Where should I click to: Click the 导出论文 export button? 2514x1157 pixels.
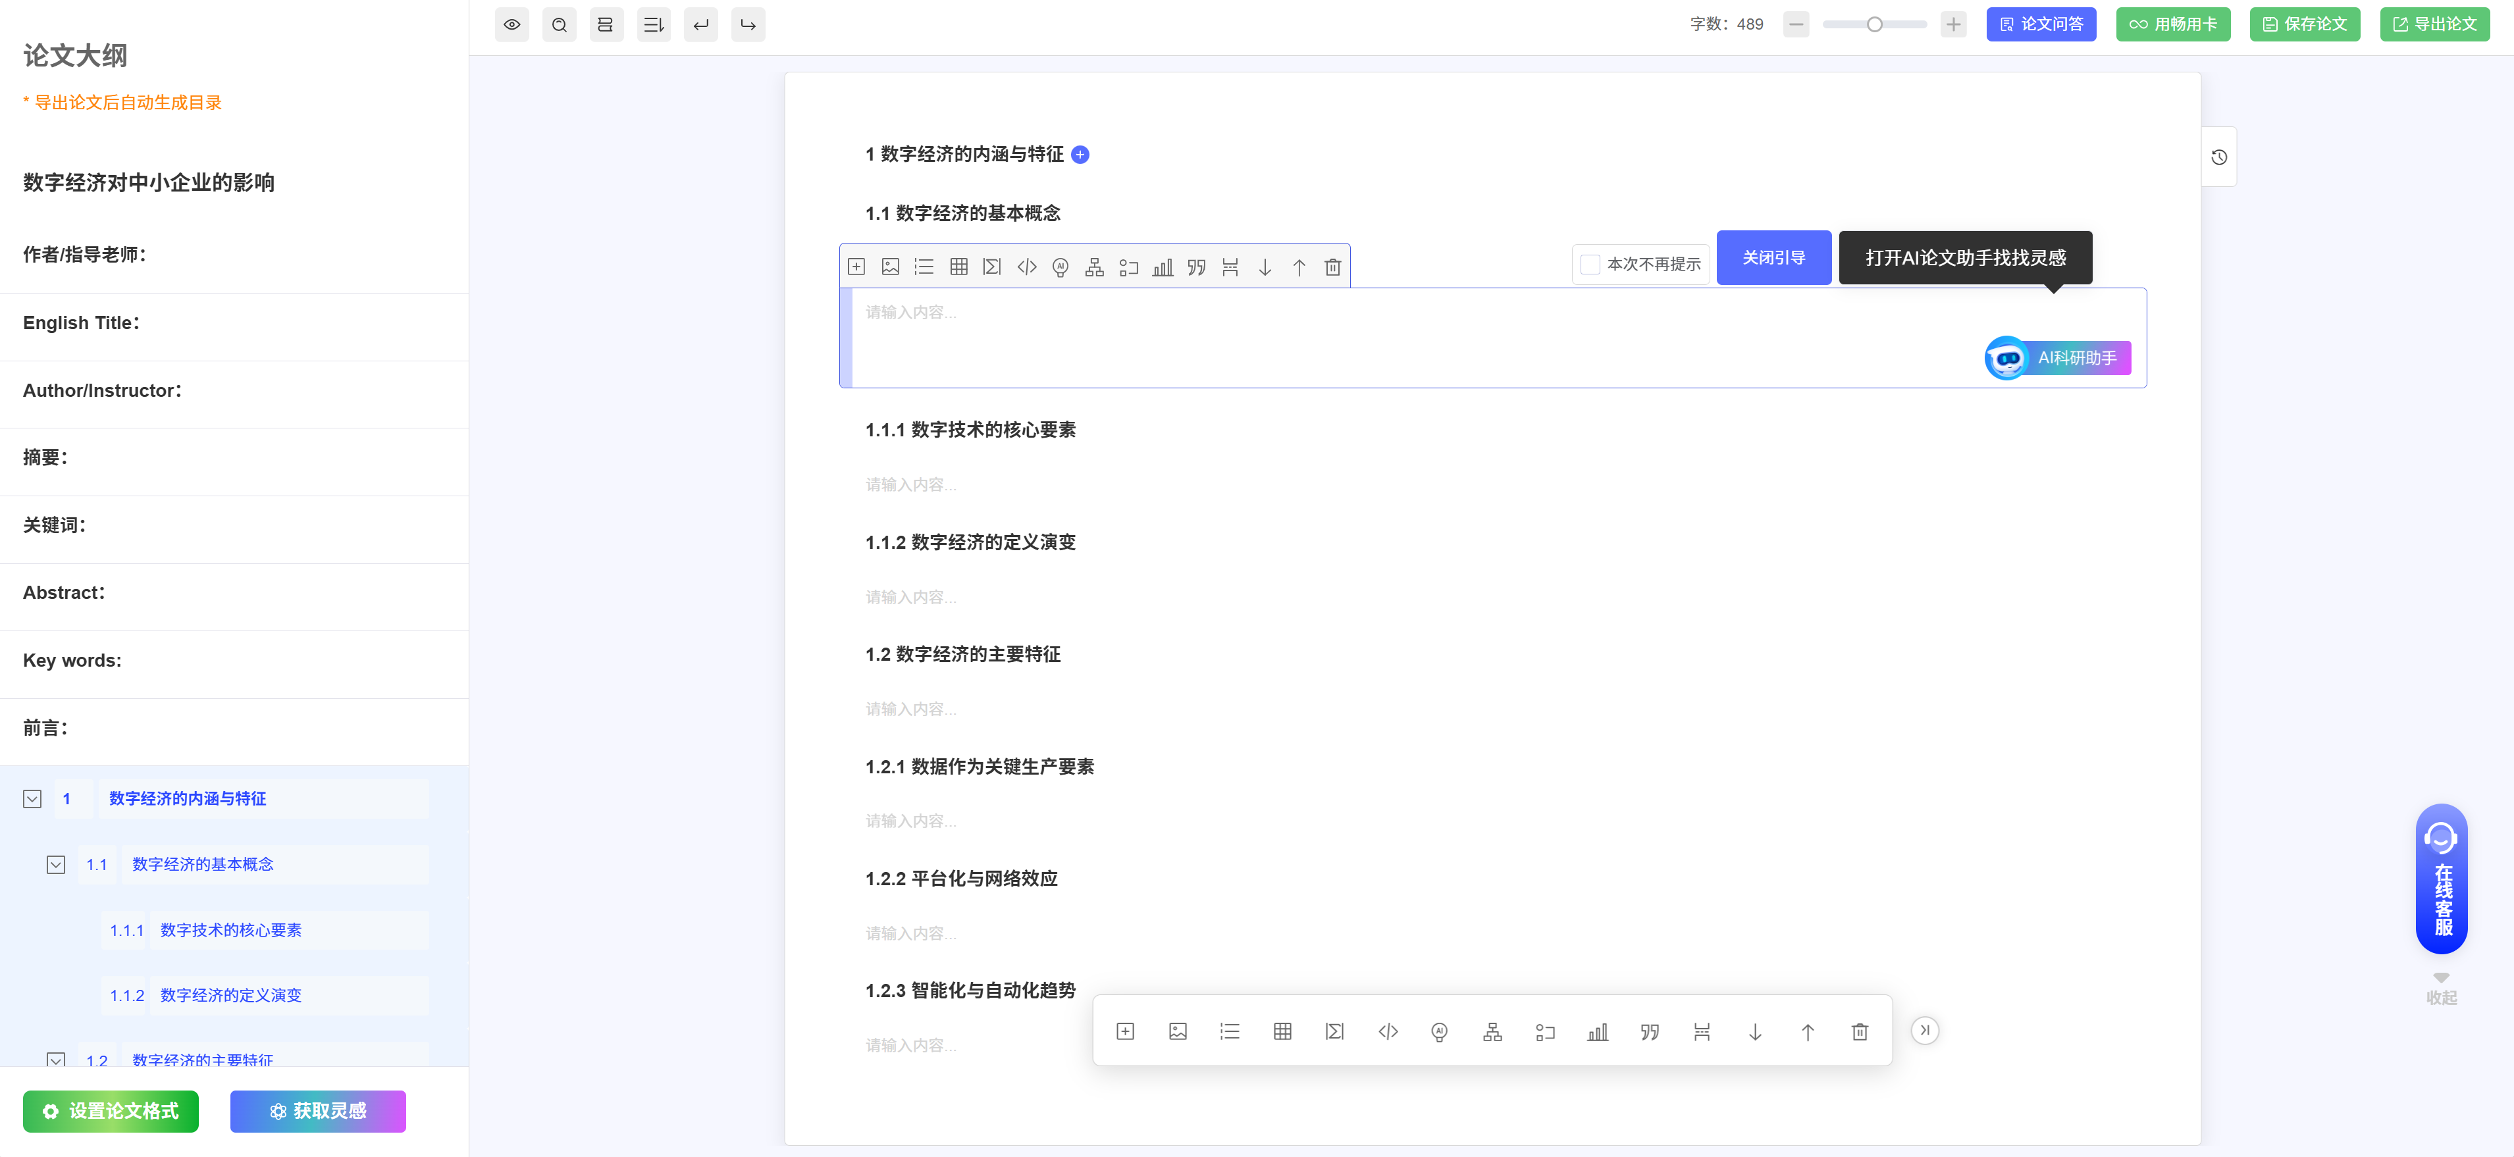[x=2434, y=24]
